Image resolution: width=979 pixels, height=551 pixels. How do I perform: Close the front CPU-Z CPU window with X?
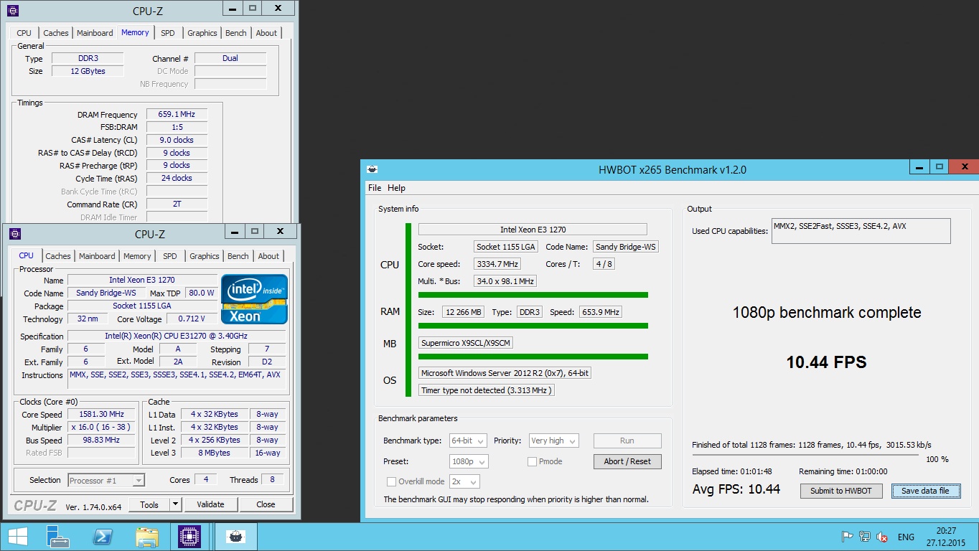click(x=280, y=231)
